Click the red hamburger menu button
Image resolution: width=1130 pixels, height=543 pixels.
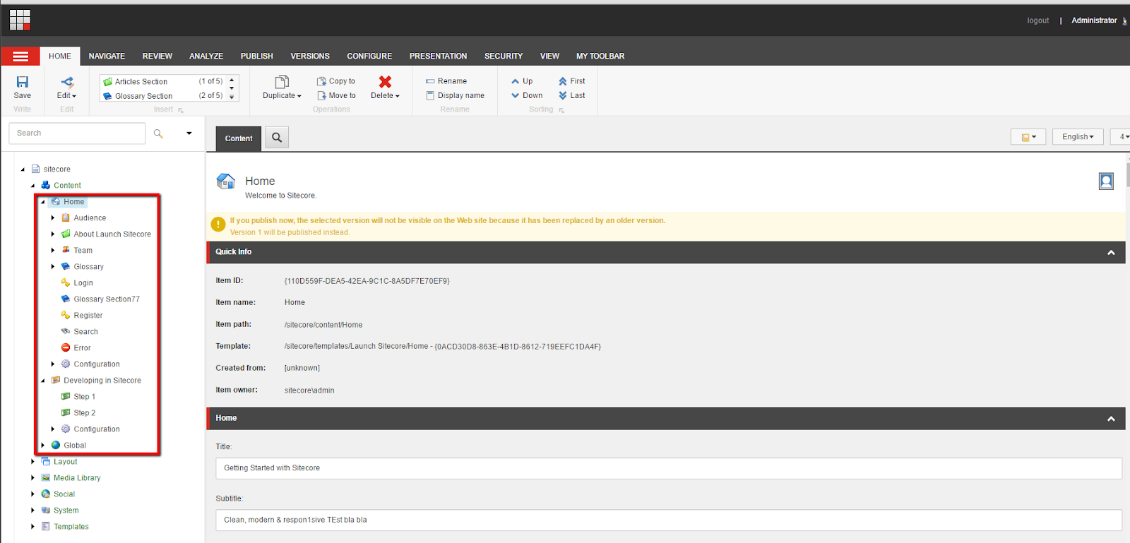(20, 56)
